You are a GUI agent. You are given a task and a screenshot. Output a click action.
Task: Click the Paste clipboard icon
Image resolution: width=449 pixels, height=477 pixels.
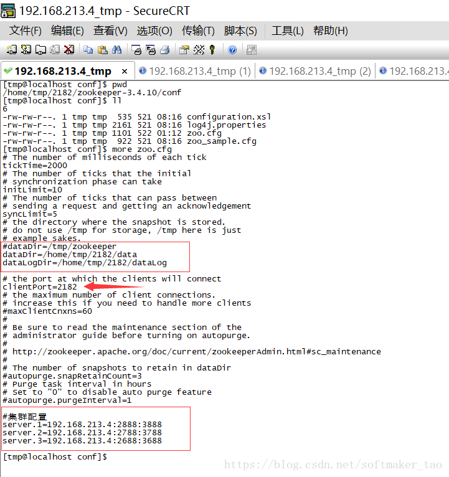103,50
